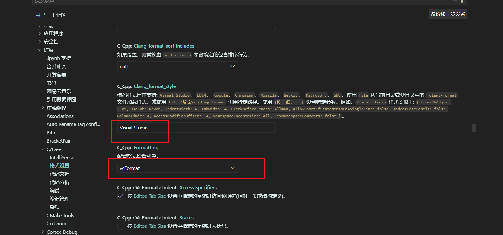Select IntelliSense in the C/C++ tree
Screen dimensions: 503x235
[62, 157]
